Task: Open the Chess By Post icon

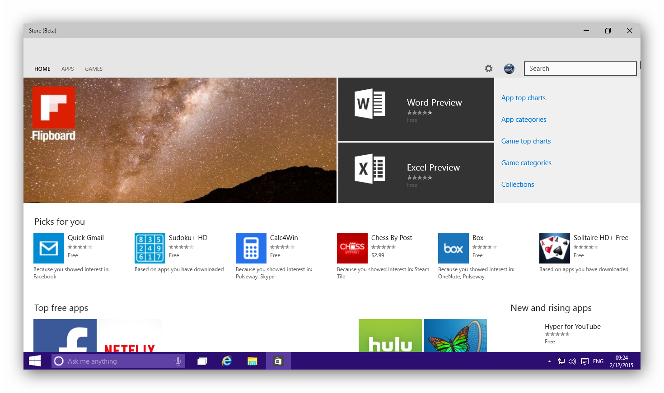Action: pyautogui.click(x=352, y=248)
